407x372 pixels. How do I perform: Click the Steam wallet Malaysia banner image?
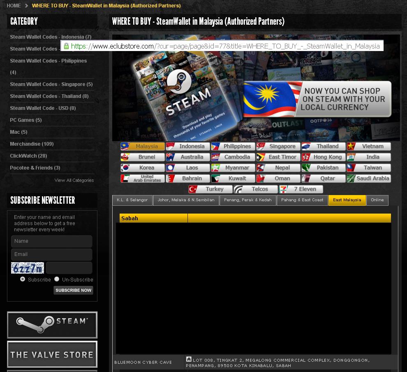pos(256,88)
